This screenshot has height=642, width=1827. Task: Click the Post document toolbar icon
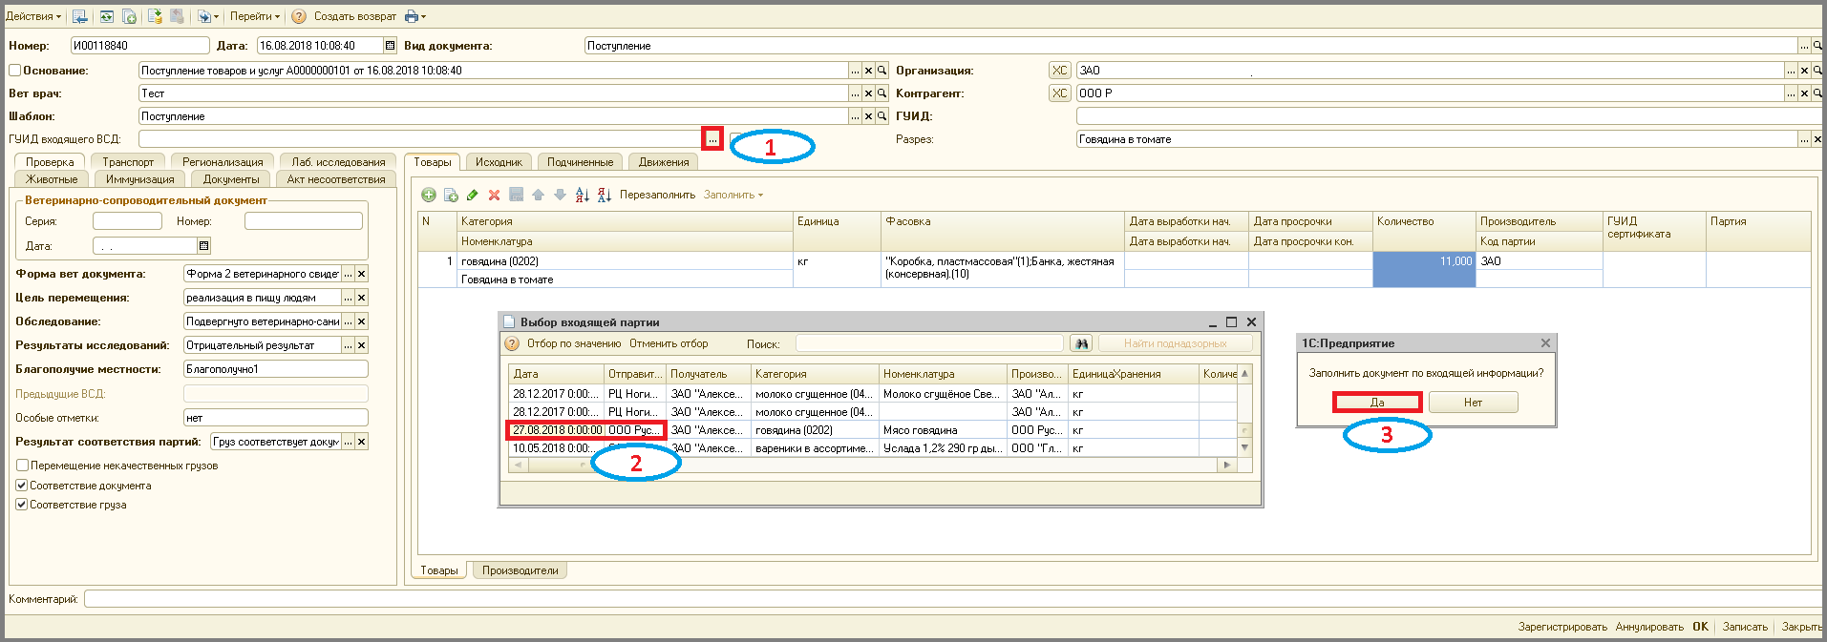pyautogui.click(x=156, y=16)
